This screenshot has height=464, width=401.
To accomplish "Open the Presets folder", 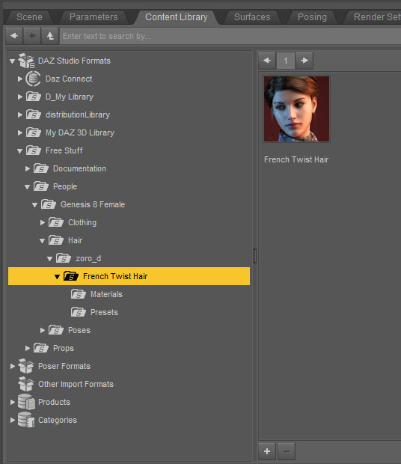I will tap(104, 312).
